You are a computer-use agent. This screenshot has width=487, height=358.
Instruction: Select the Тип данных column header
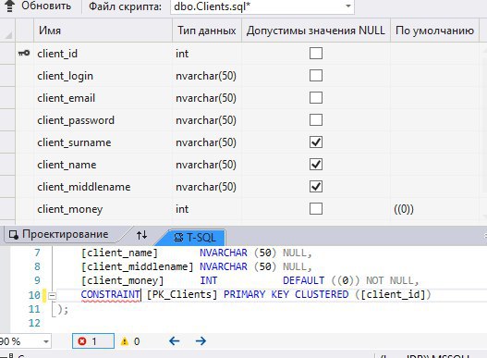tap(207, 31)
